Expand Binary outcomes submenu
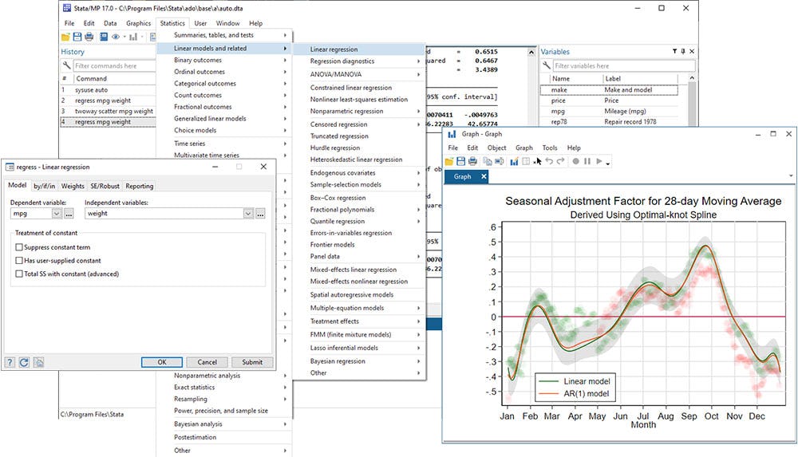 (224, 60)
